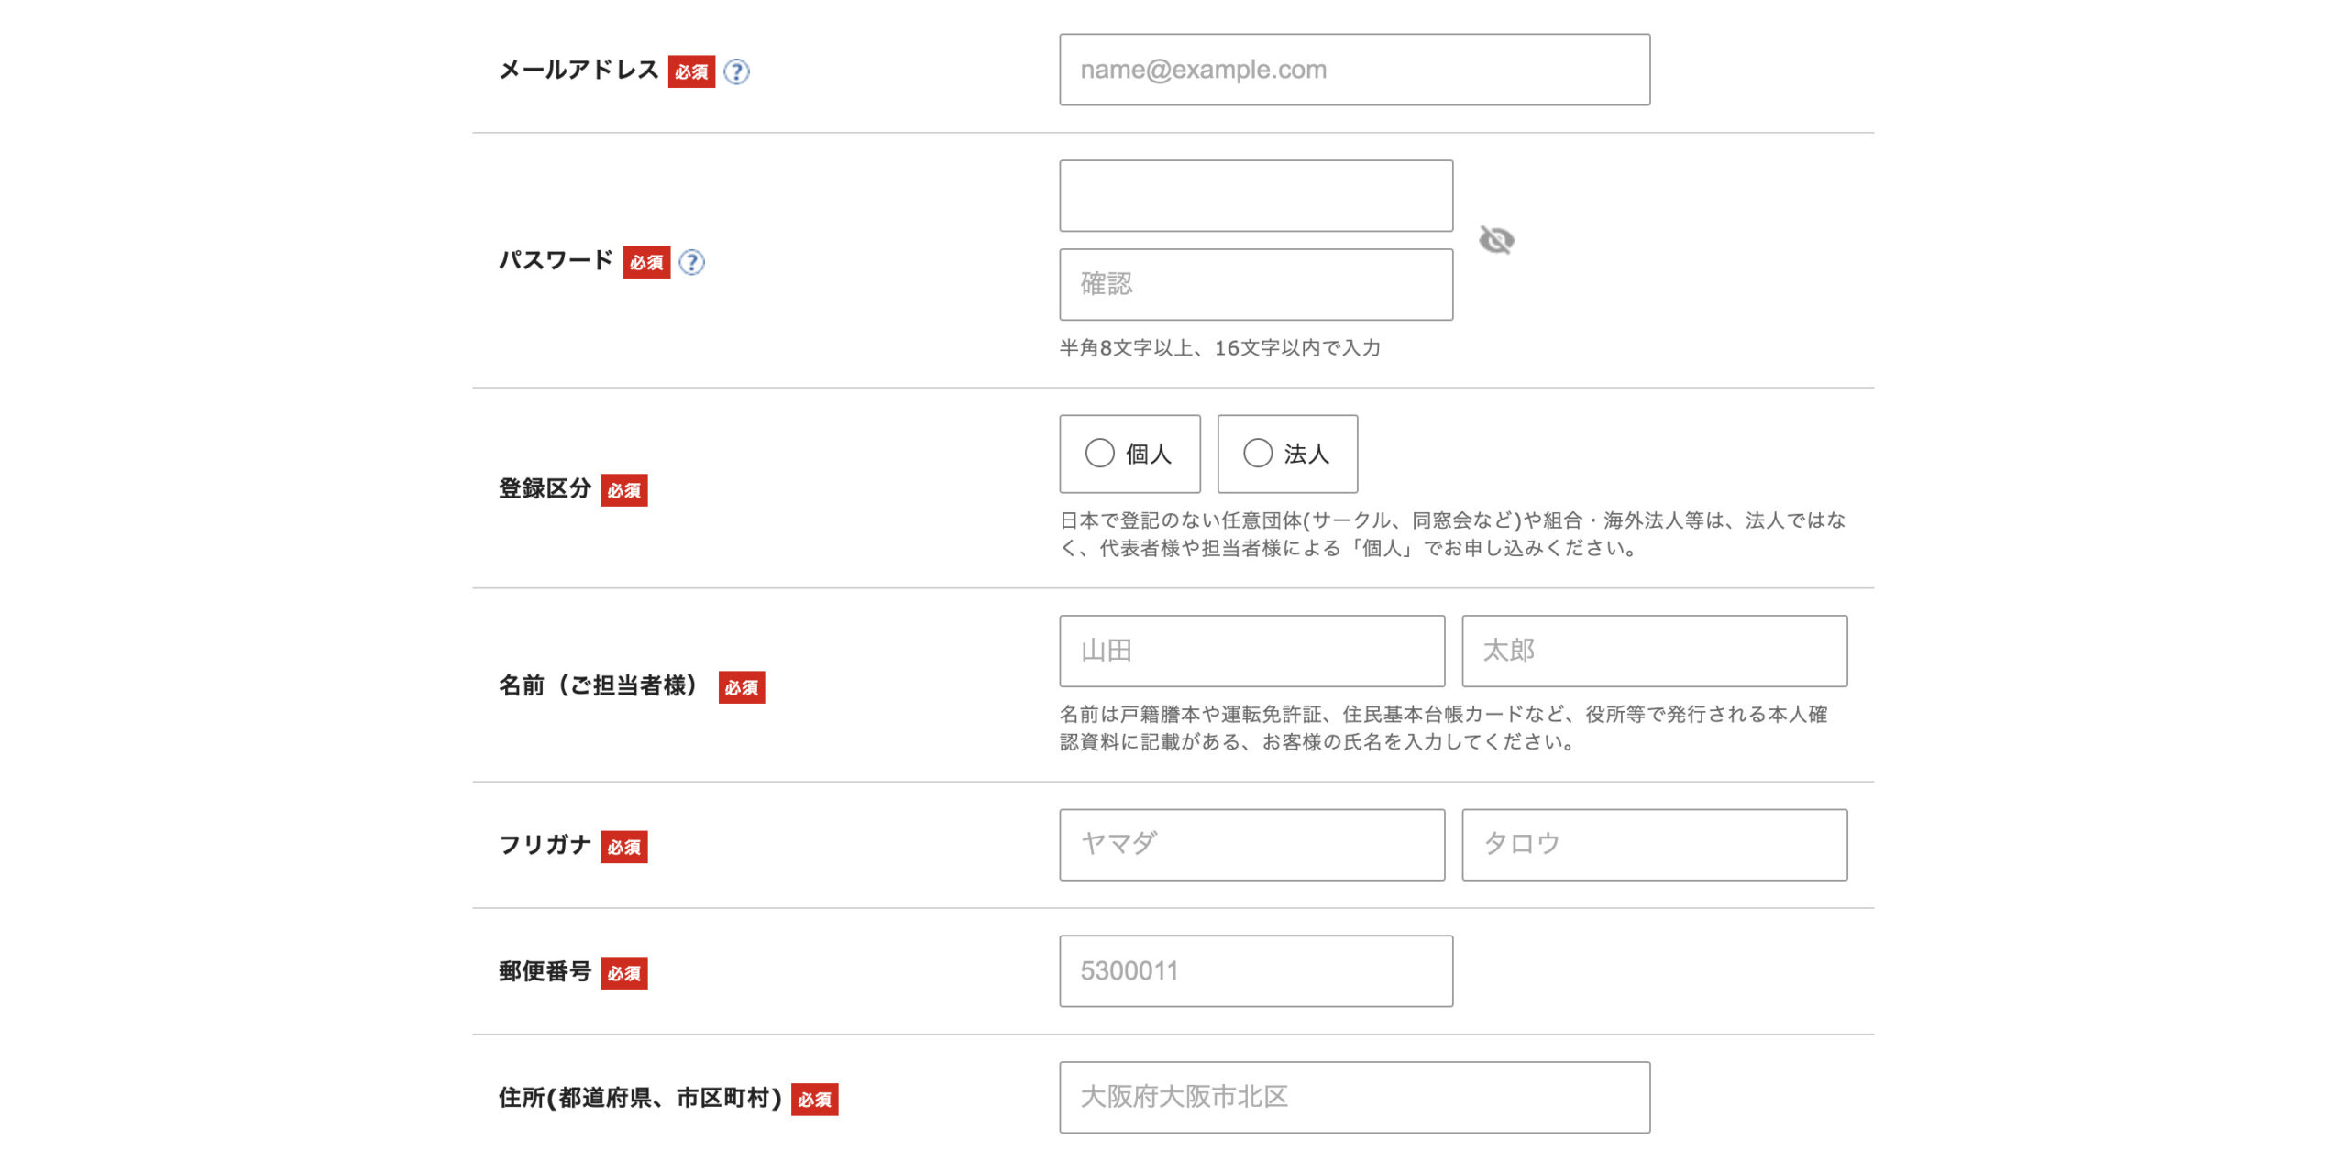
Task: Click the 山田 last name field
Action: [1251, 651]
